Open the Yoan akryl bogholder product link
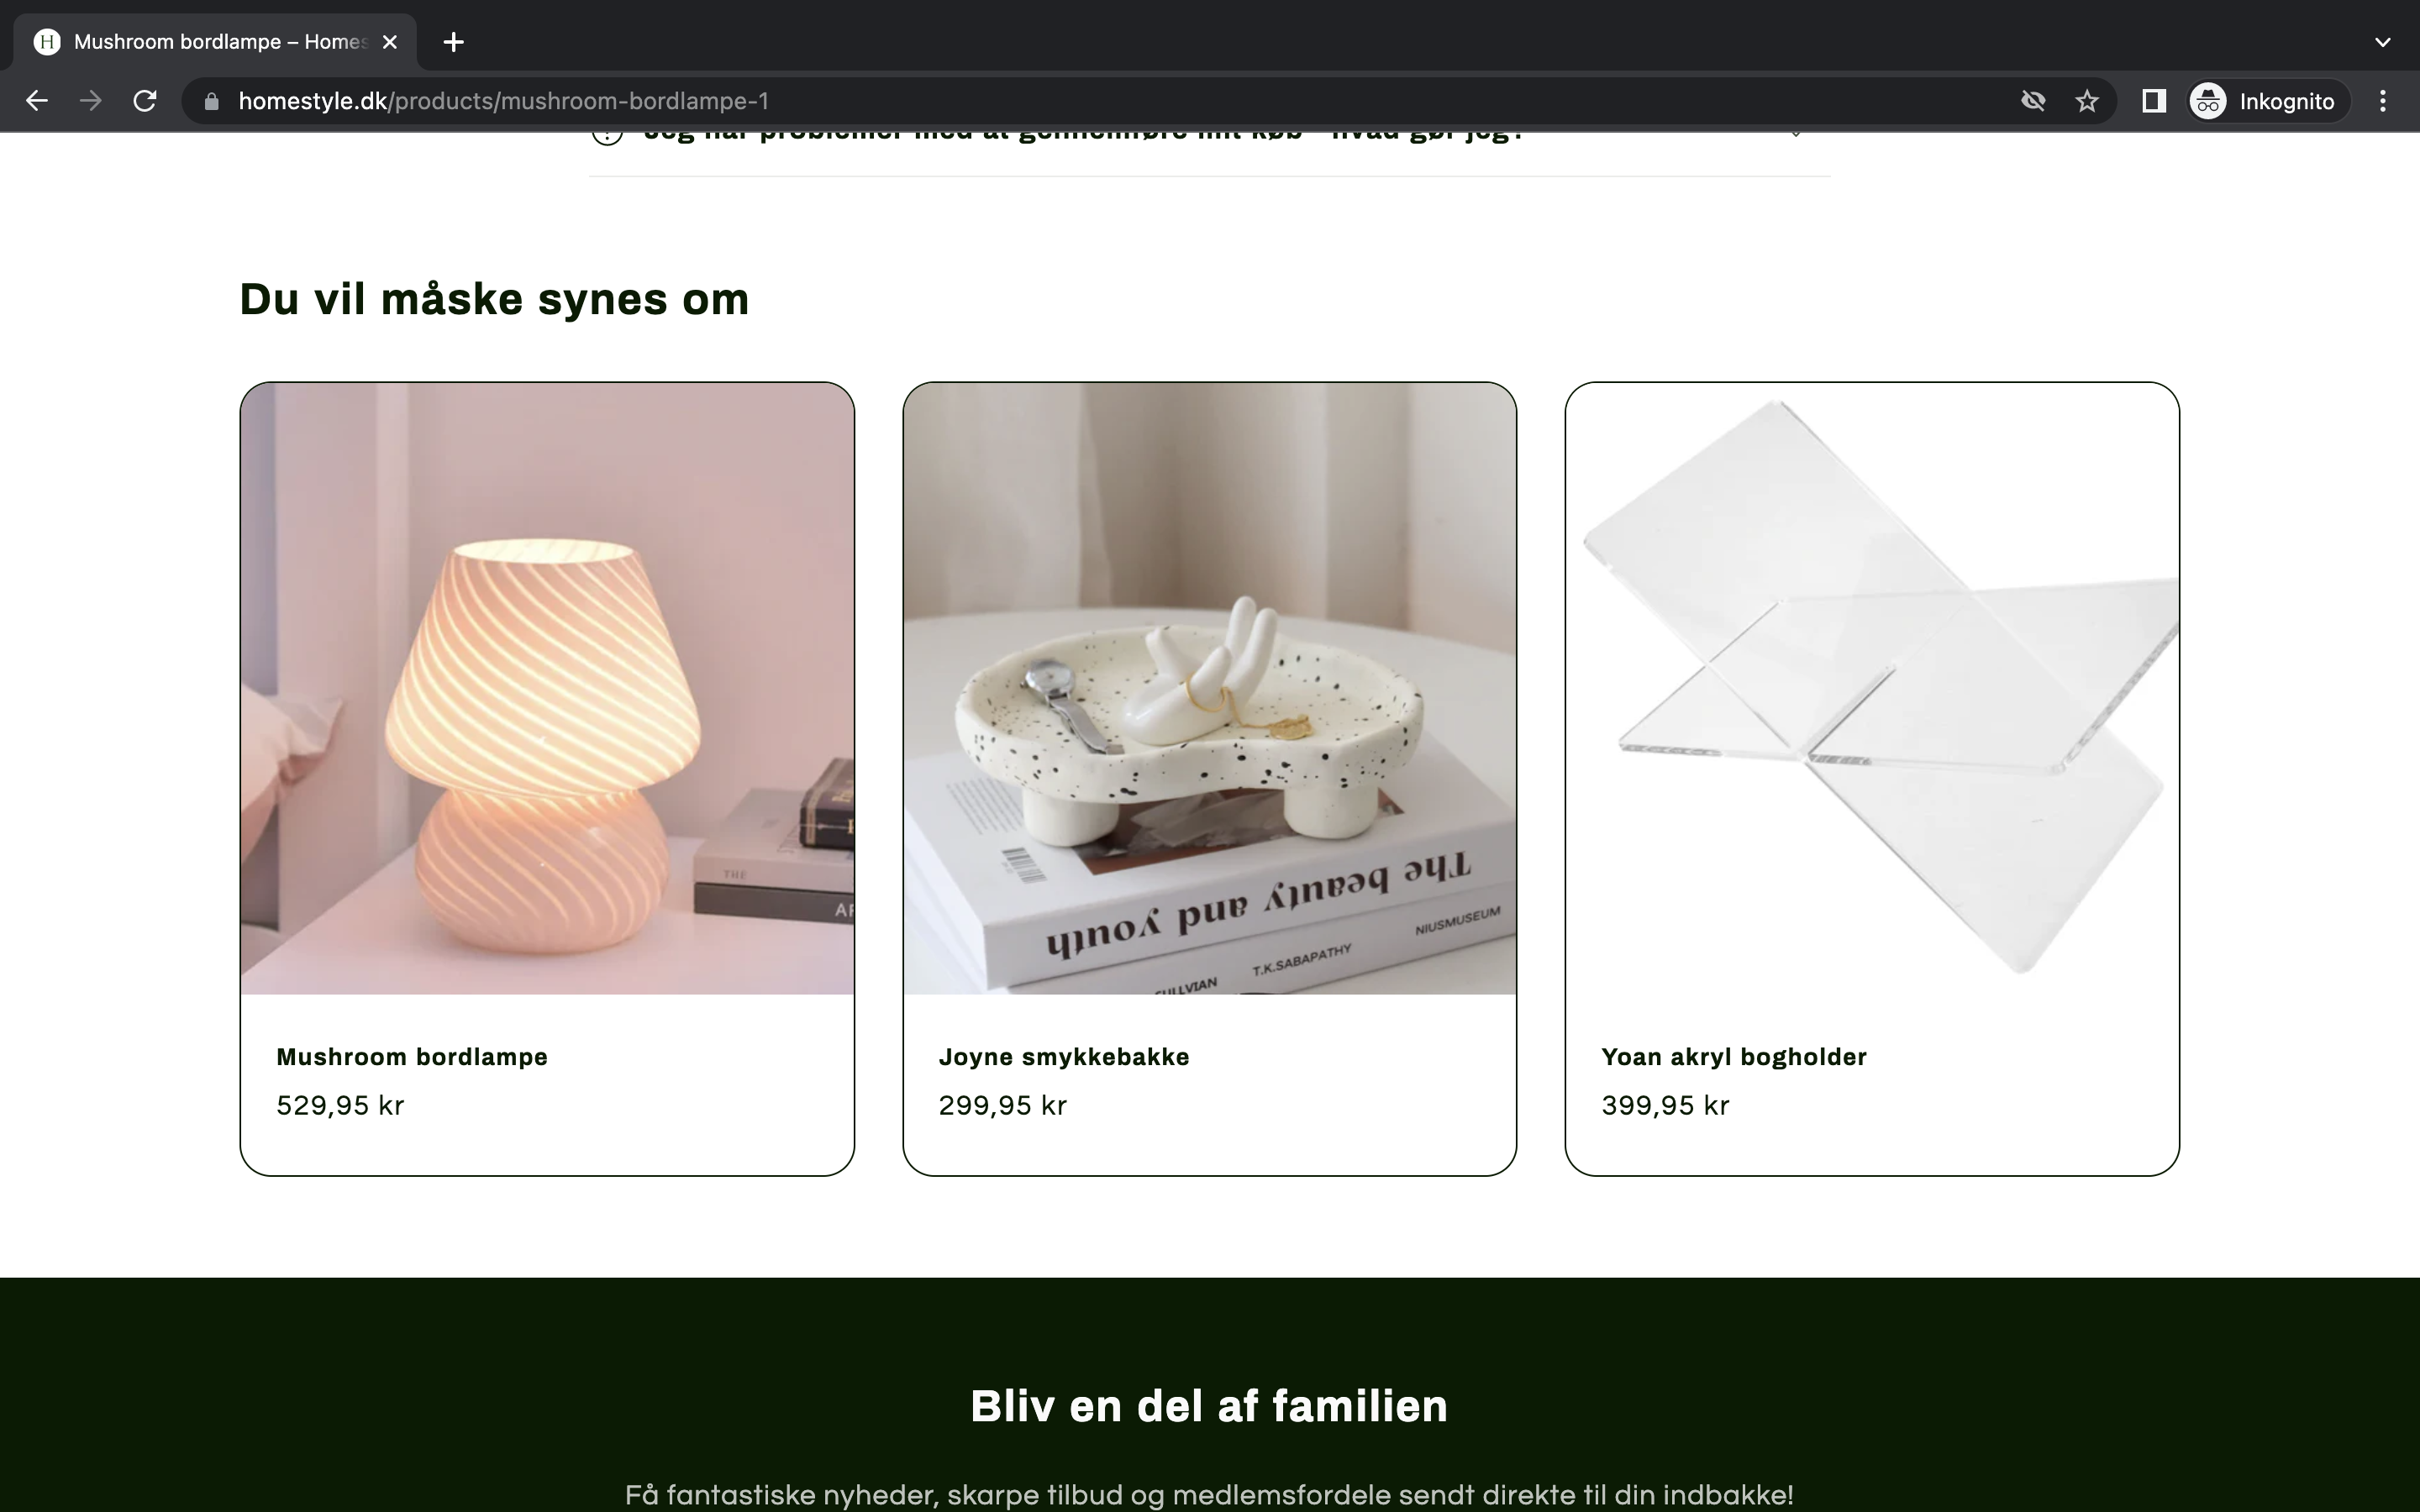 [1734, 1057]
